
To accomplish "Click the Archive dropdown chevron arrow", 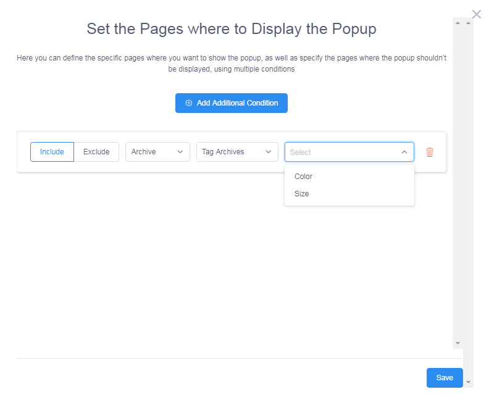I will [180, 152].
